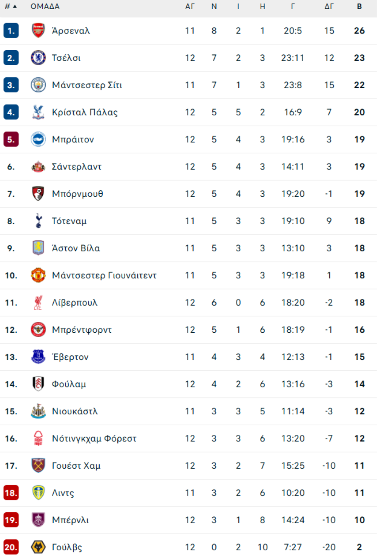Open the Μάντσεστερ Γιουνάιτεντ team link
The height and width of the screenshot is (557, 377).
(x=104, y=275)
